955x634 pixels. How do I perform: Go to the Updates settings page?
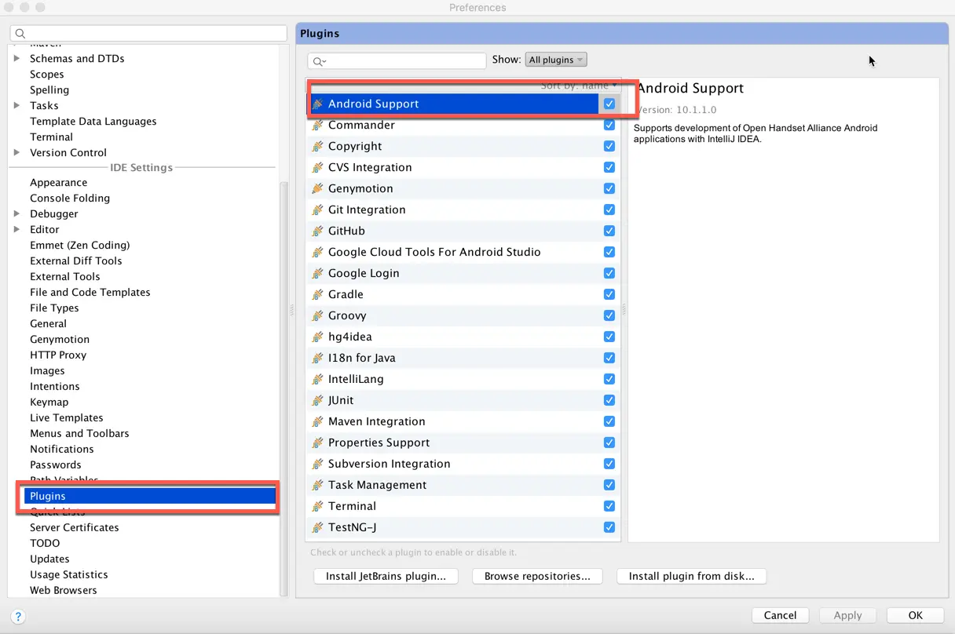49,559
